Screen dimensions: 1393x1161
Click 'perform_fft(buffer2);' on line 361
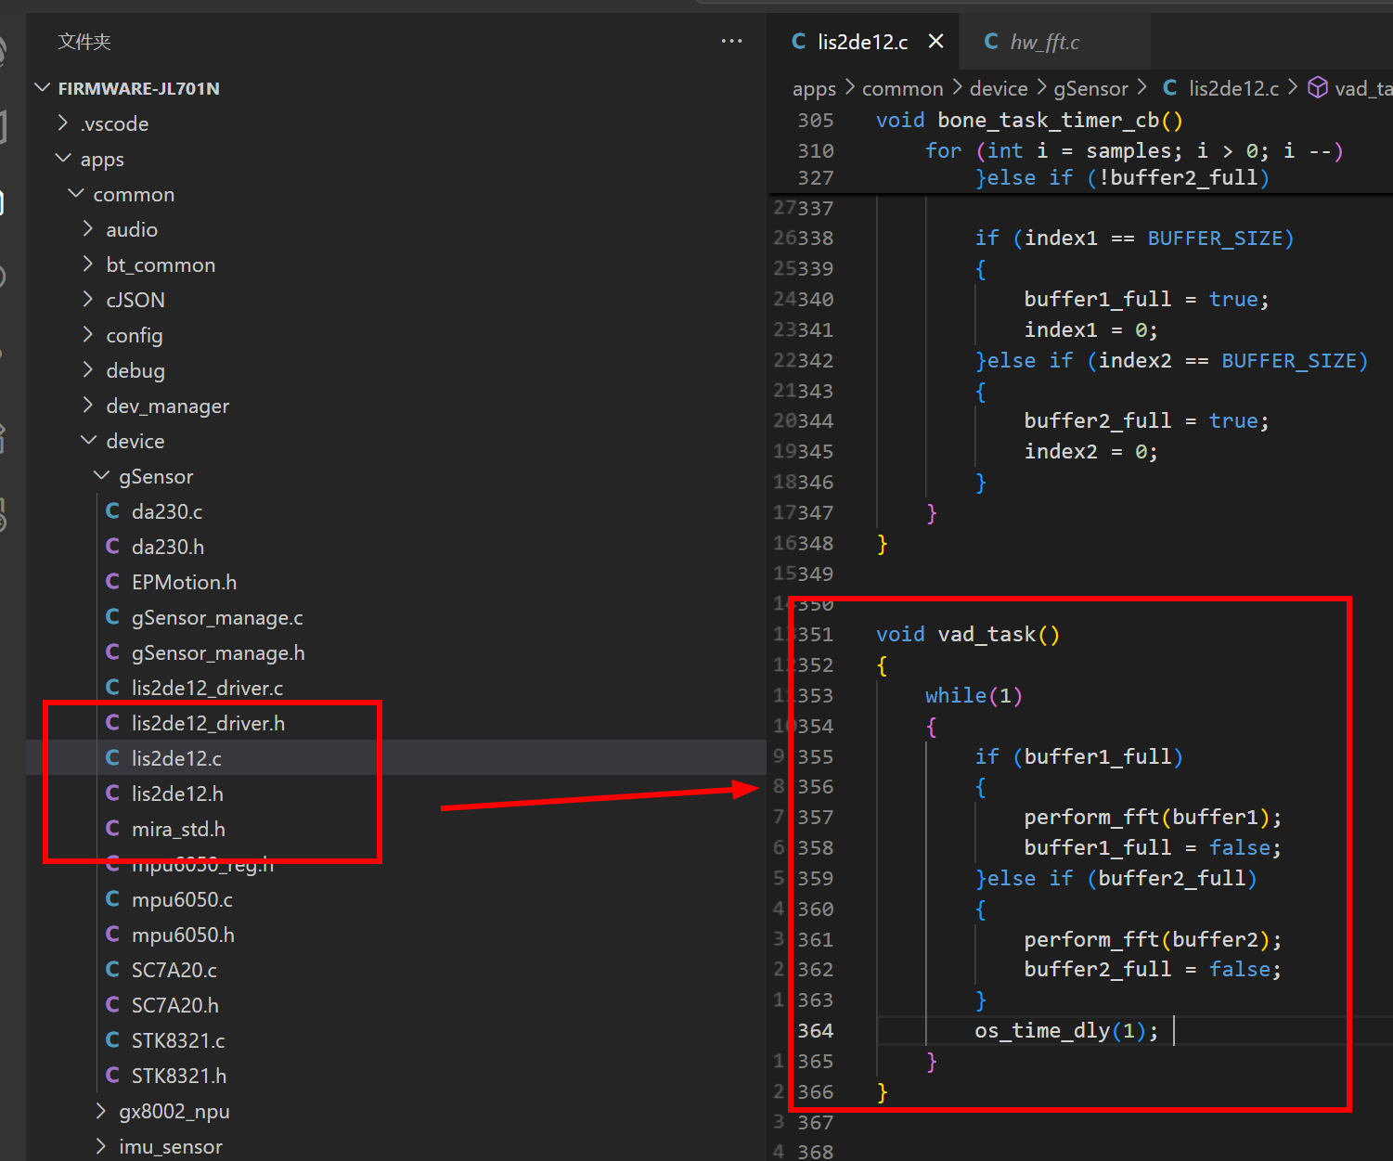pyautogui.click(x=1153, y=940)
